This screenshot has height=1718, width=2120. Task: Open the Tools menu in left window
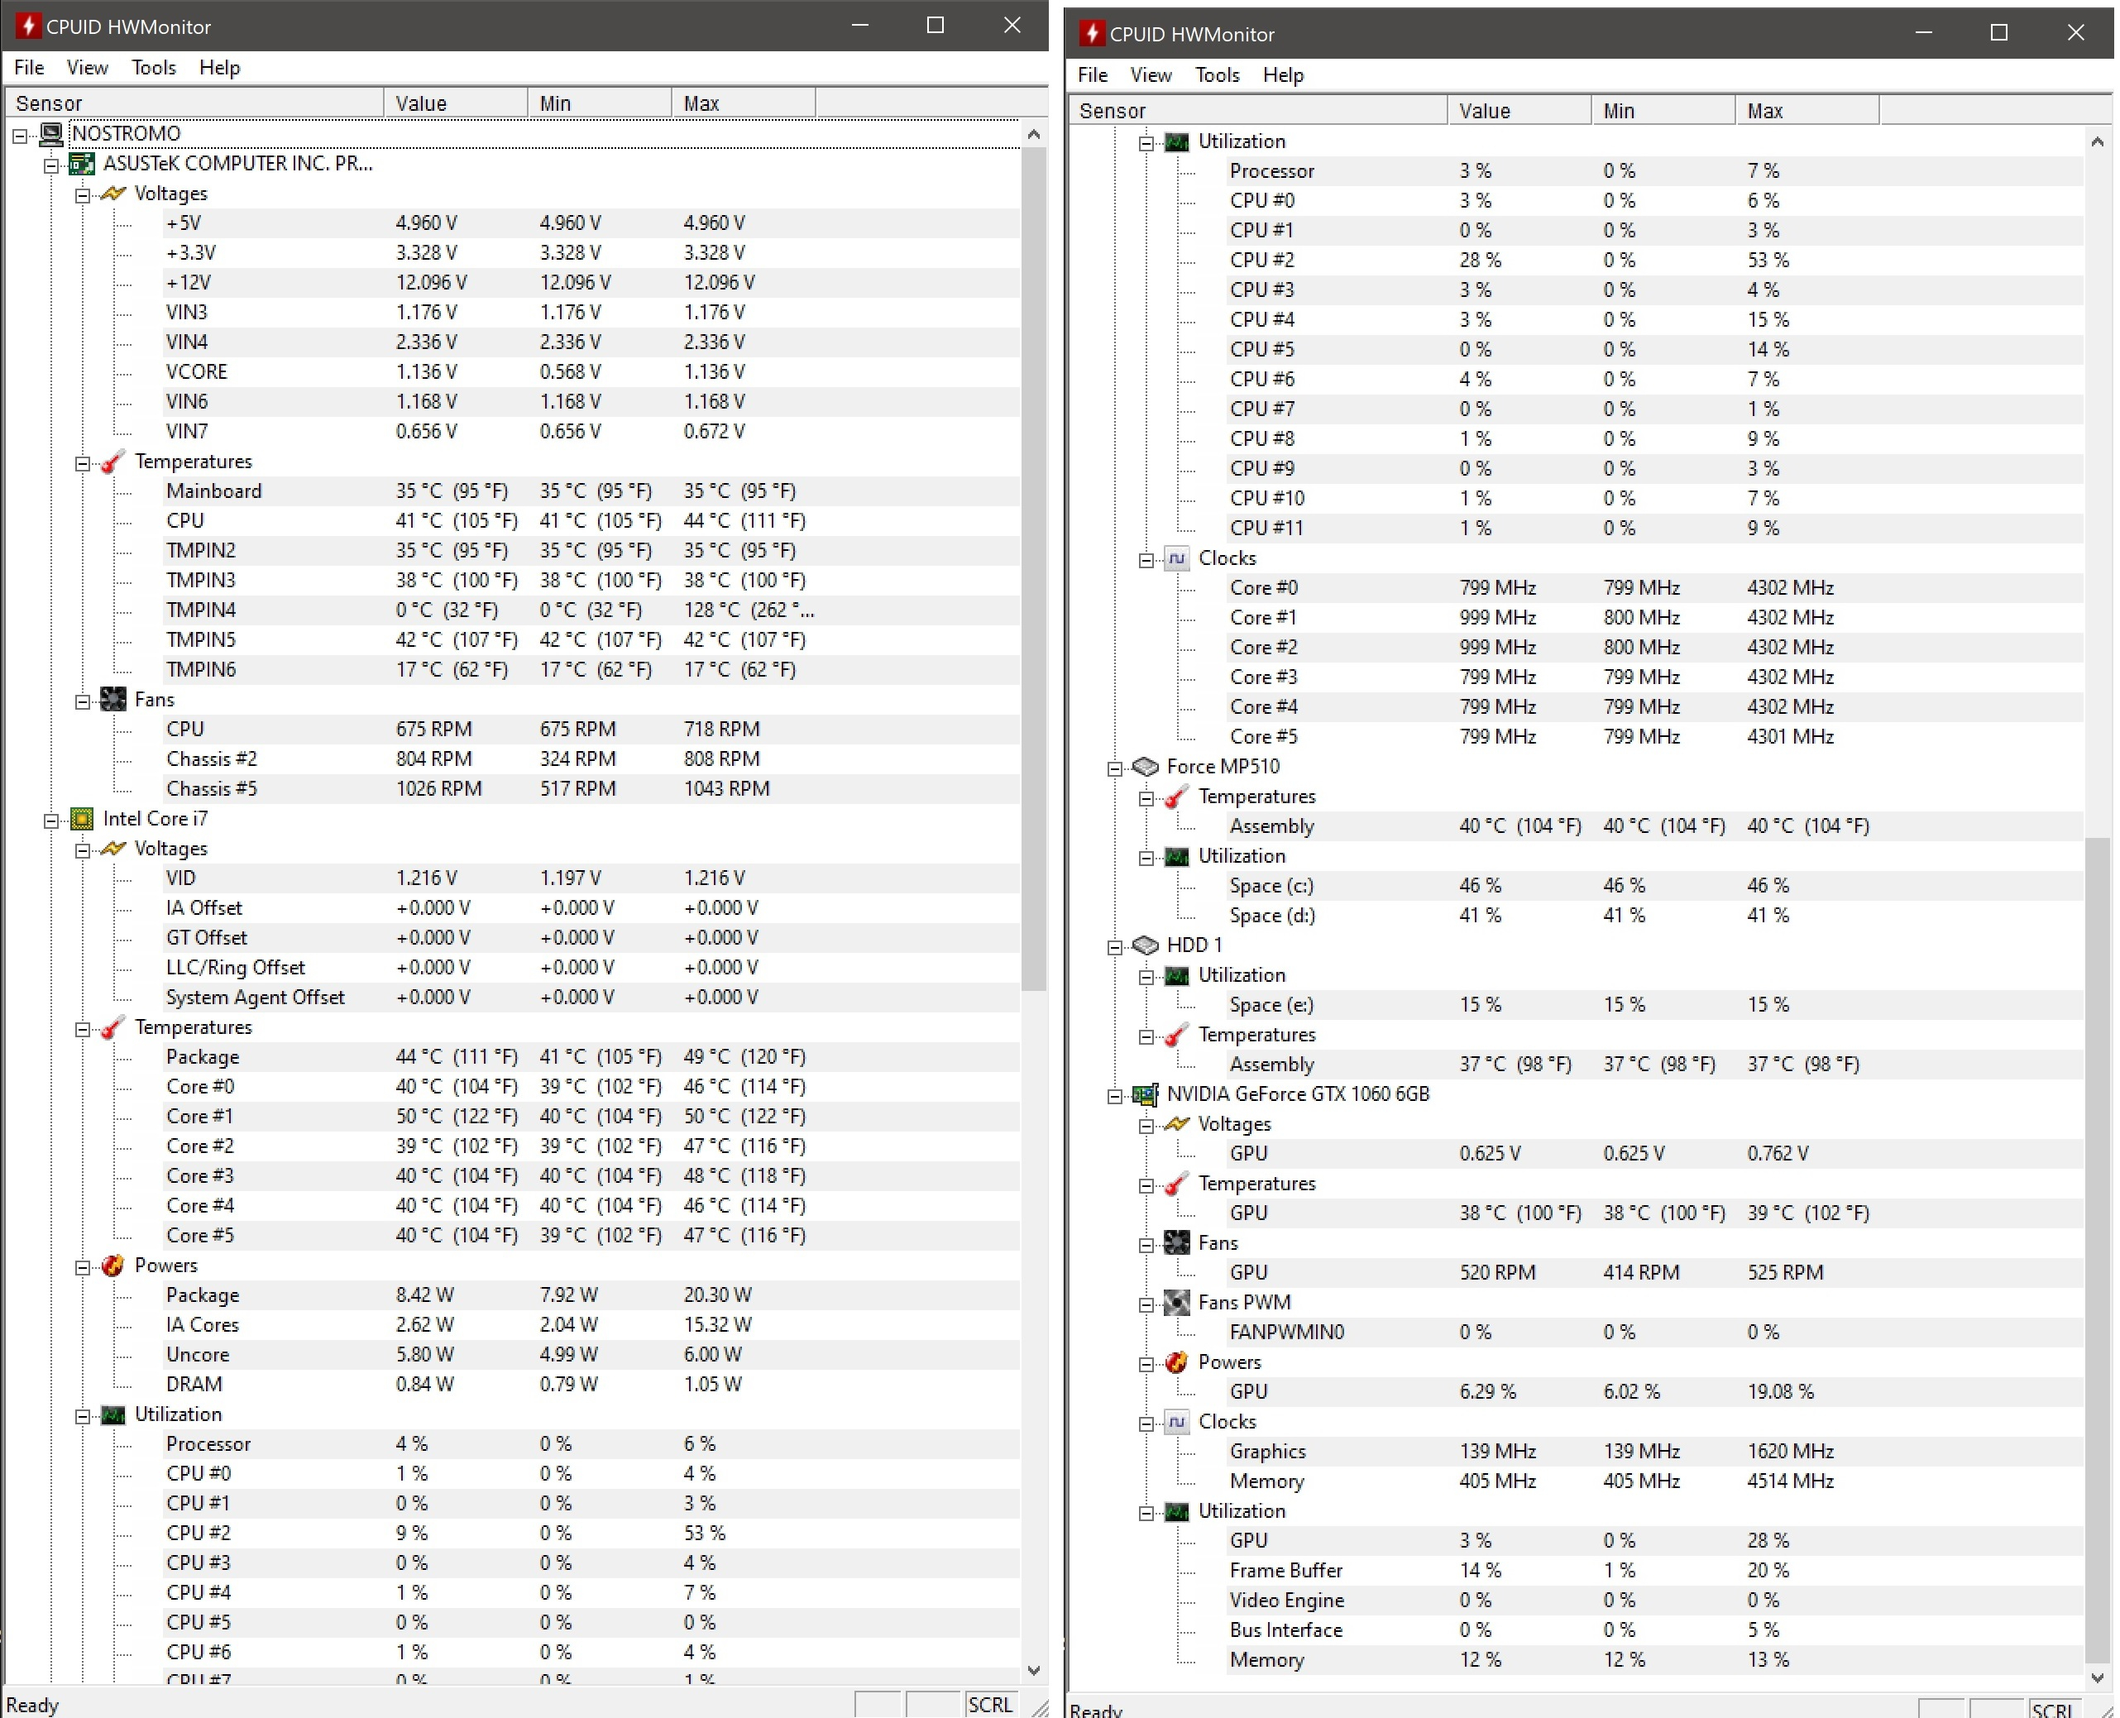153,67
